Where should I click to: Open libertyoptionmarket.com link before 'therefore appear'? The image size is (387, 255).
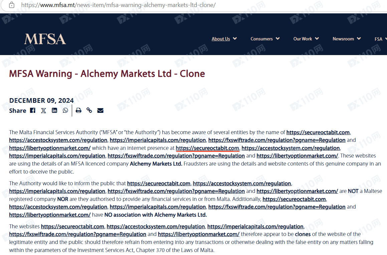(199, 234)
